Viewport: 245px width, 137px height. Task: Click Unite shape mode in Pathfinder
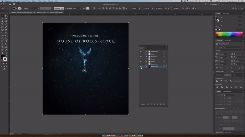point(217,81)
